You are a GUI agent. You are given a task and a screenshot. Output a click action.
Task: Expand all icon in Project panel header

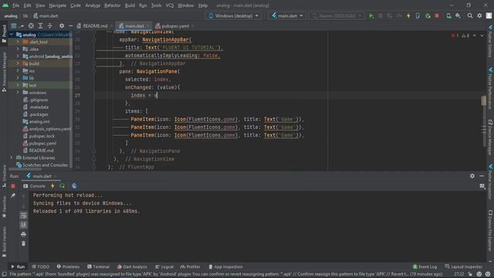(x=40, y=25)
